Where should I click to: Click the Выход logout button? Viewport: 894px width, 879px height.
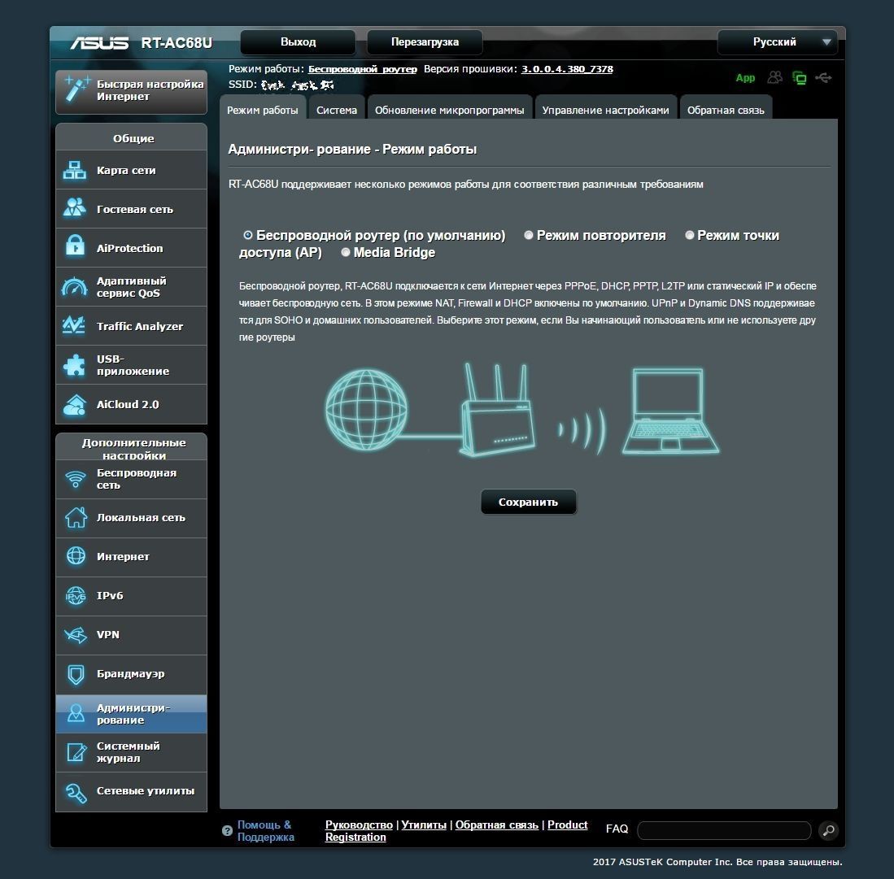[299, 42]
